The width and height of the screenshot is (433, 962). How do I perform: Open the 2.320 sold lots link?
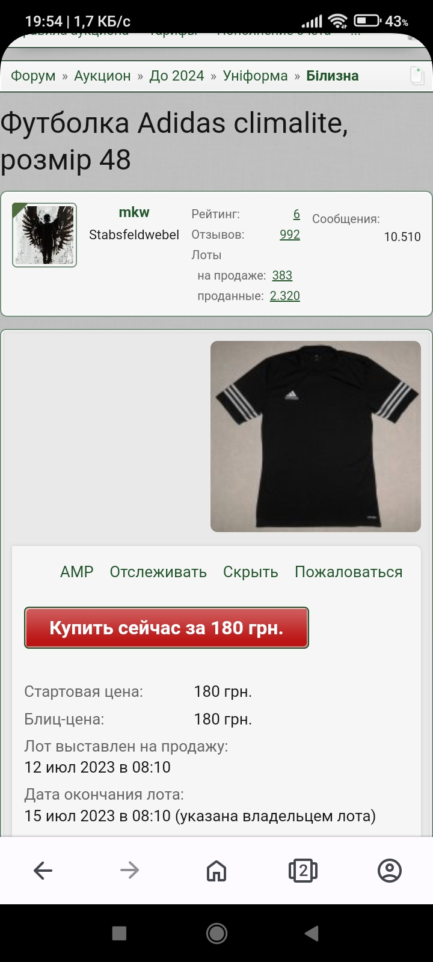(x=285, y=296)
